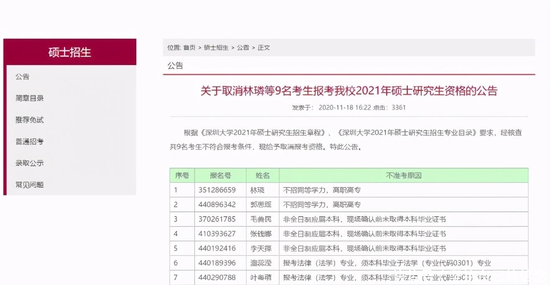Open 录取公示 from the left navigation
This screenshot has height=285, width=550.
click(28, 163)
